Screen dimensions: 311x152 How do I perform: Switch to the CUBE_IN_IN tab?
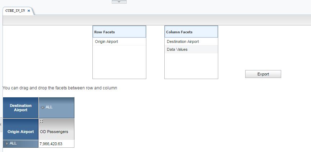15,11
